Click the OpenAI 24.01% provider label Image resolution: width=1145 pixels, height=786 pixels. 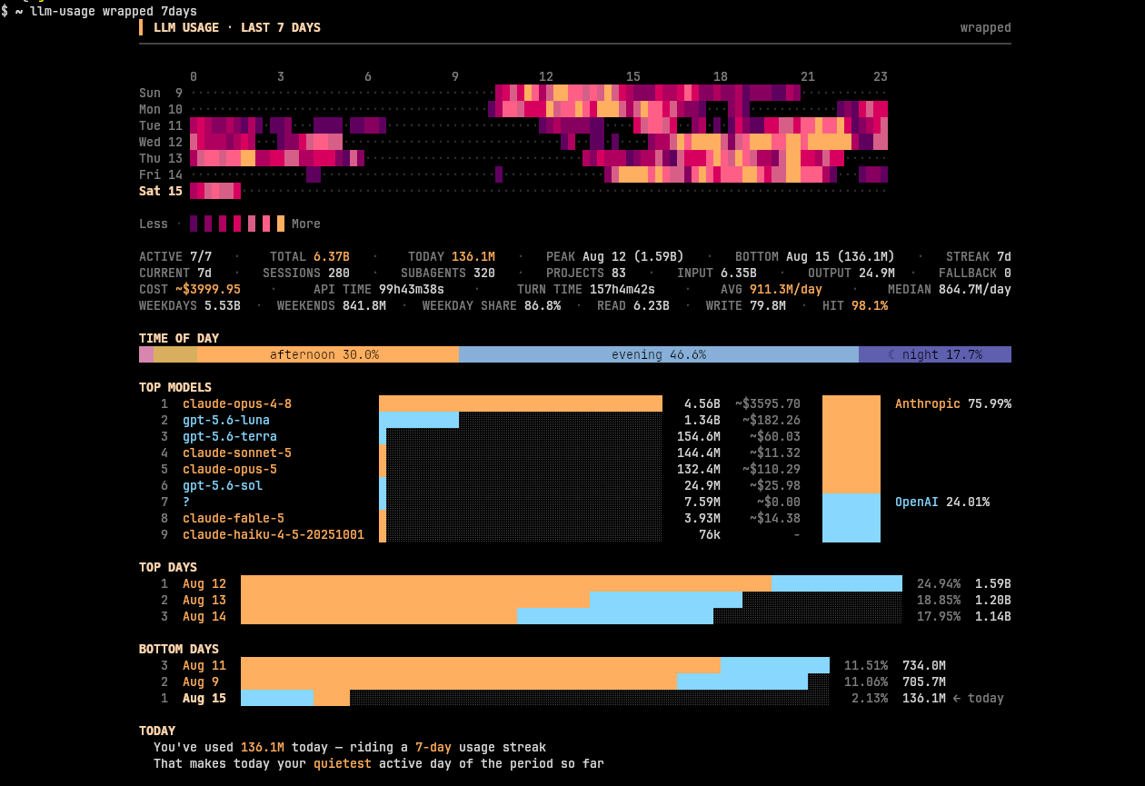tap(942, 502)
